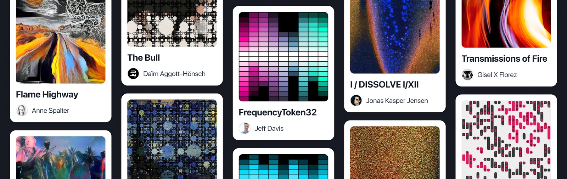
Task: Open the blue dotted circles artwork thumbnail
Action: (172, 139)
